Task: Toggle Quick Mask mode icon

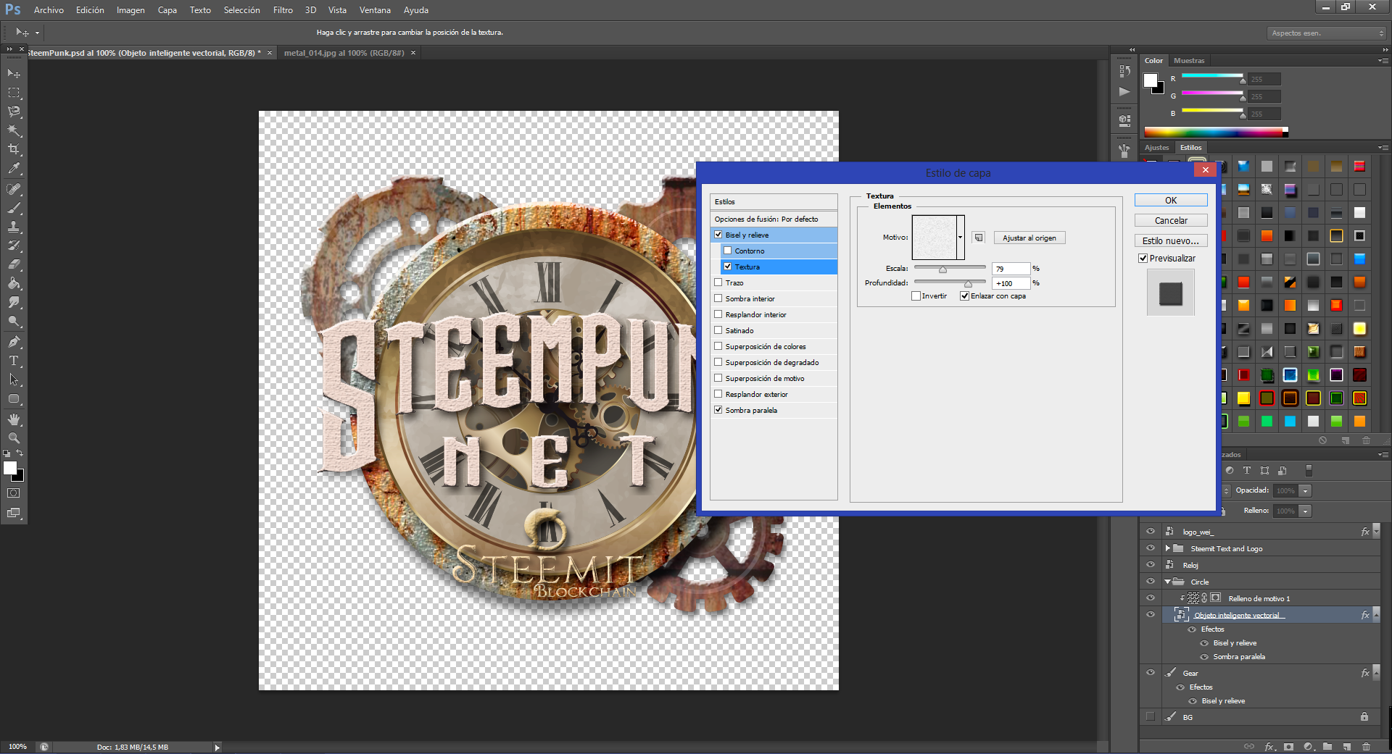Action: click(14, 493)
